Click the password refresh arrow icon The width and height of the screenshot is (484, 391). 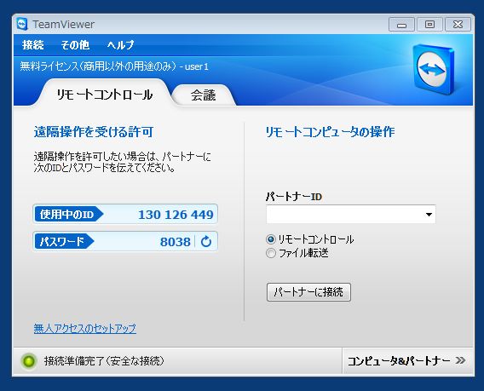click(x=206, y=241)
